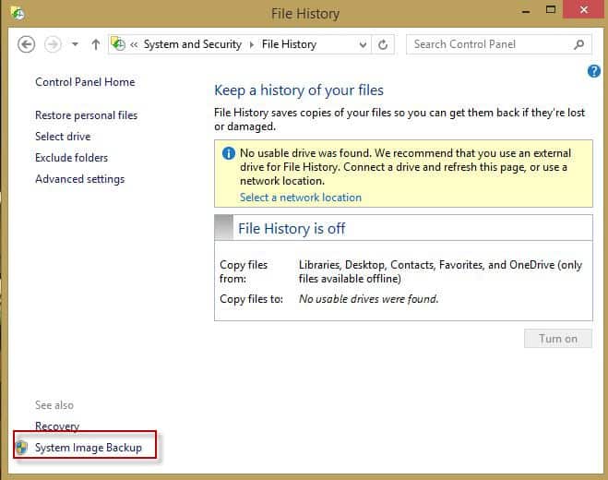Screen dimensions: 608x480
Task: Open Advanced settings
Action: 80,179
